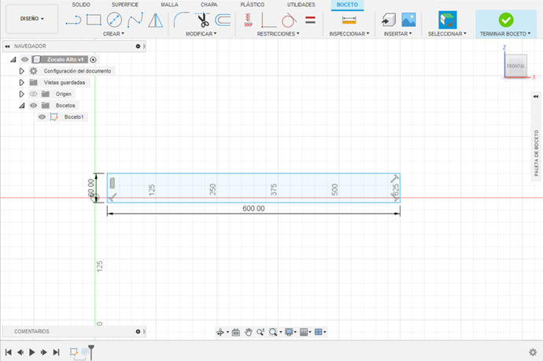Image resolution: width=543 pixels, height=361 pixels.
Task: Select Boceto1 in the browser tree
Action: [x=74, y=117]
